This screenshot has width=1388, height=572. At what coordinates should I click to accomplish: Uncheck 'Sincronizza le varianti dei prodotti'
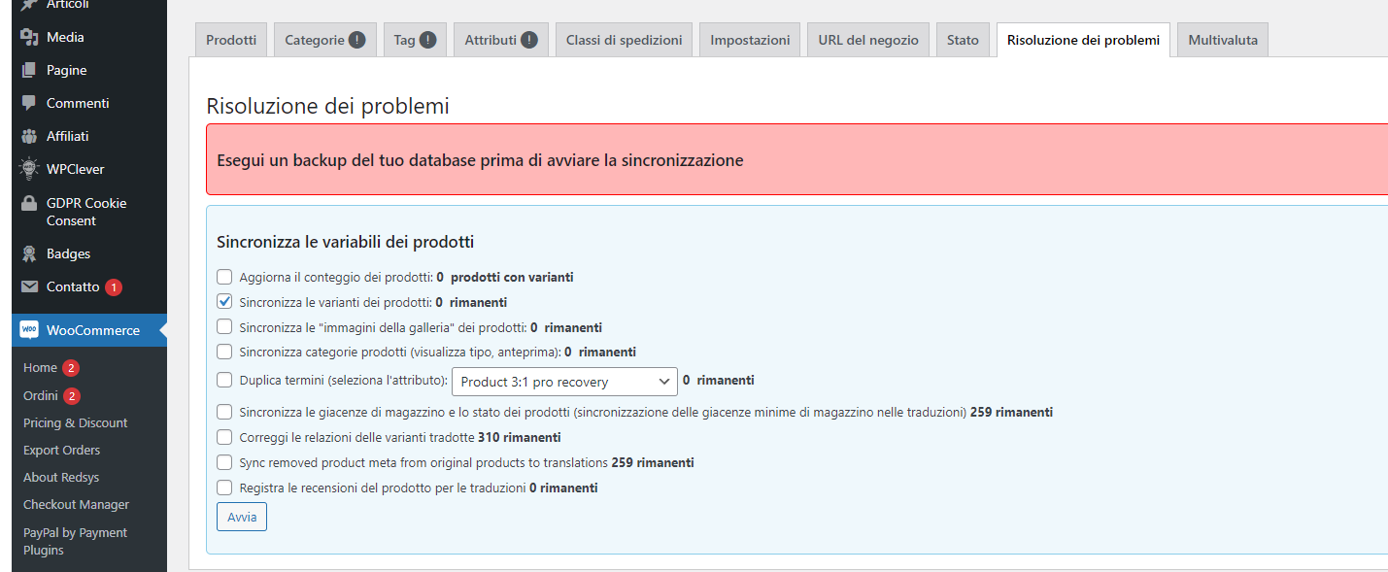pos(224,302)
